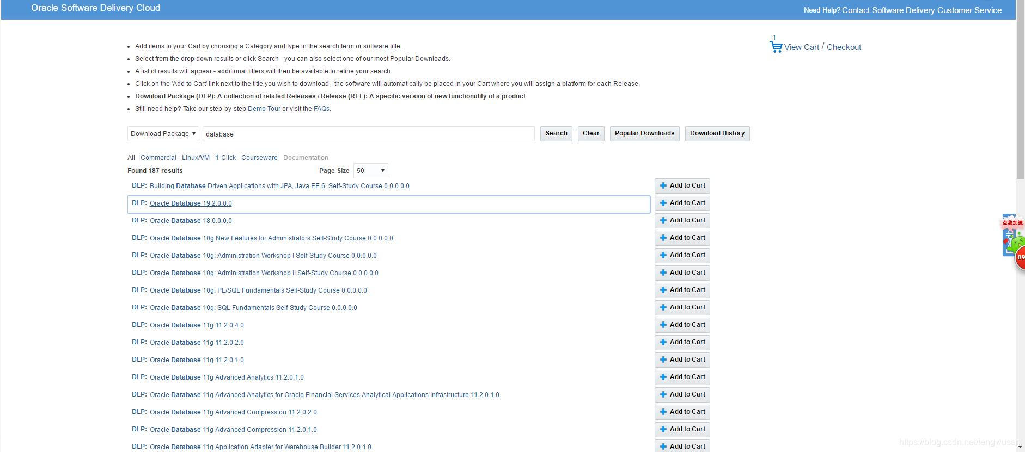This screenshot has height=452, width=1025.
Task: Add 10g New Features for Administrators course to cart
Action: click(682, 238)
